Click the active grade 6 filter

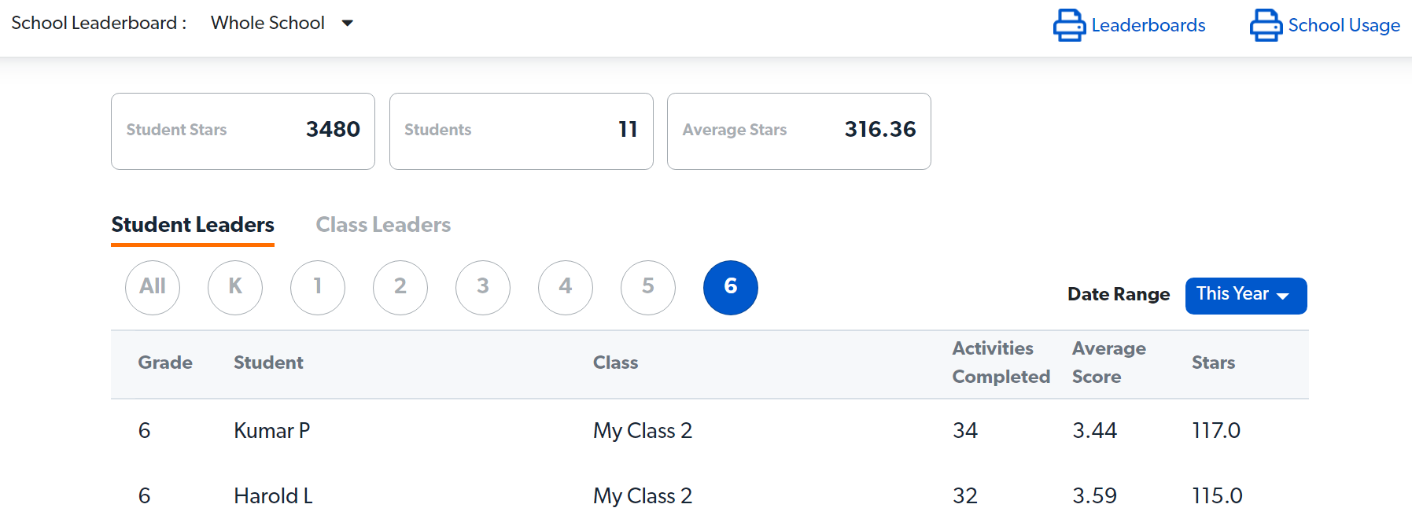[x=731, y=287]
